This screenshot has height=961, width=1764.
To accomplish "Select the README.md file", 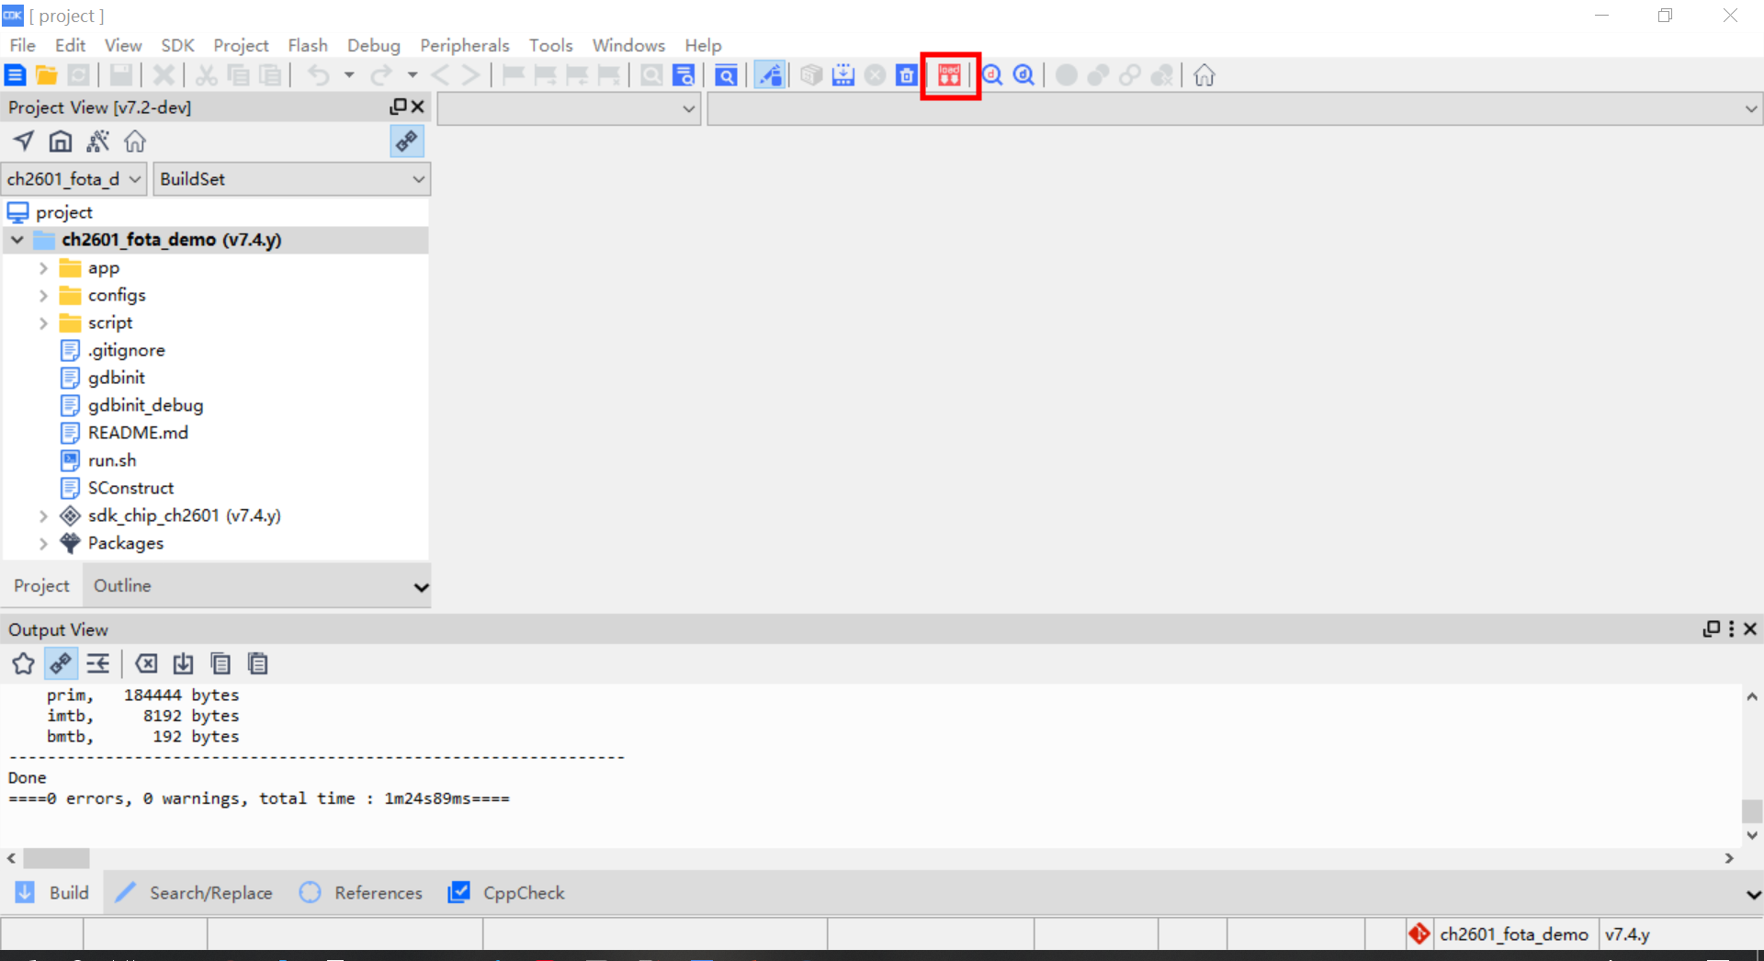I will pos(138,433).
